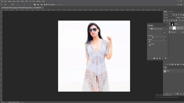Collapse the Properties panel using double-arrow icon

[166, 24]
